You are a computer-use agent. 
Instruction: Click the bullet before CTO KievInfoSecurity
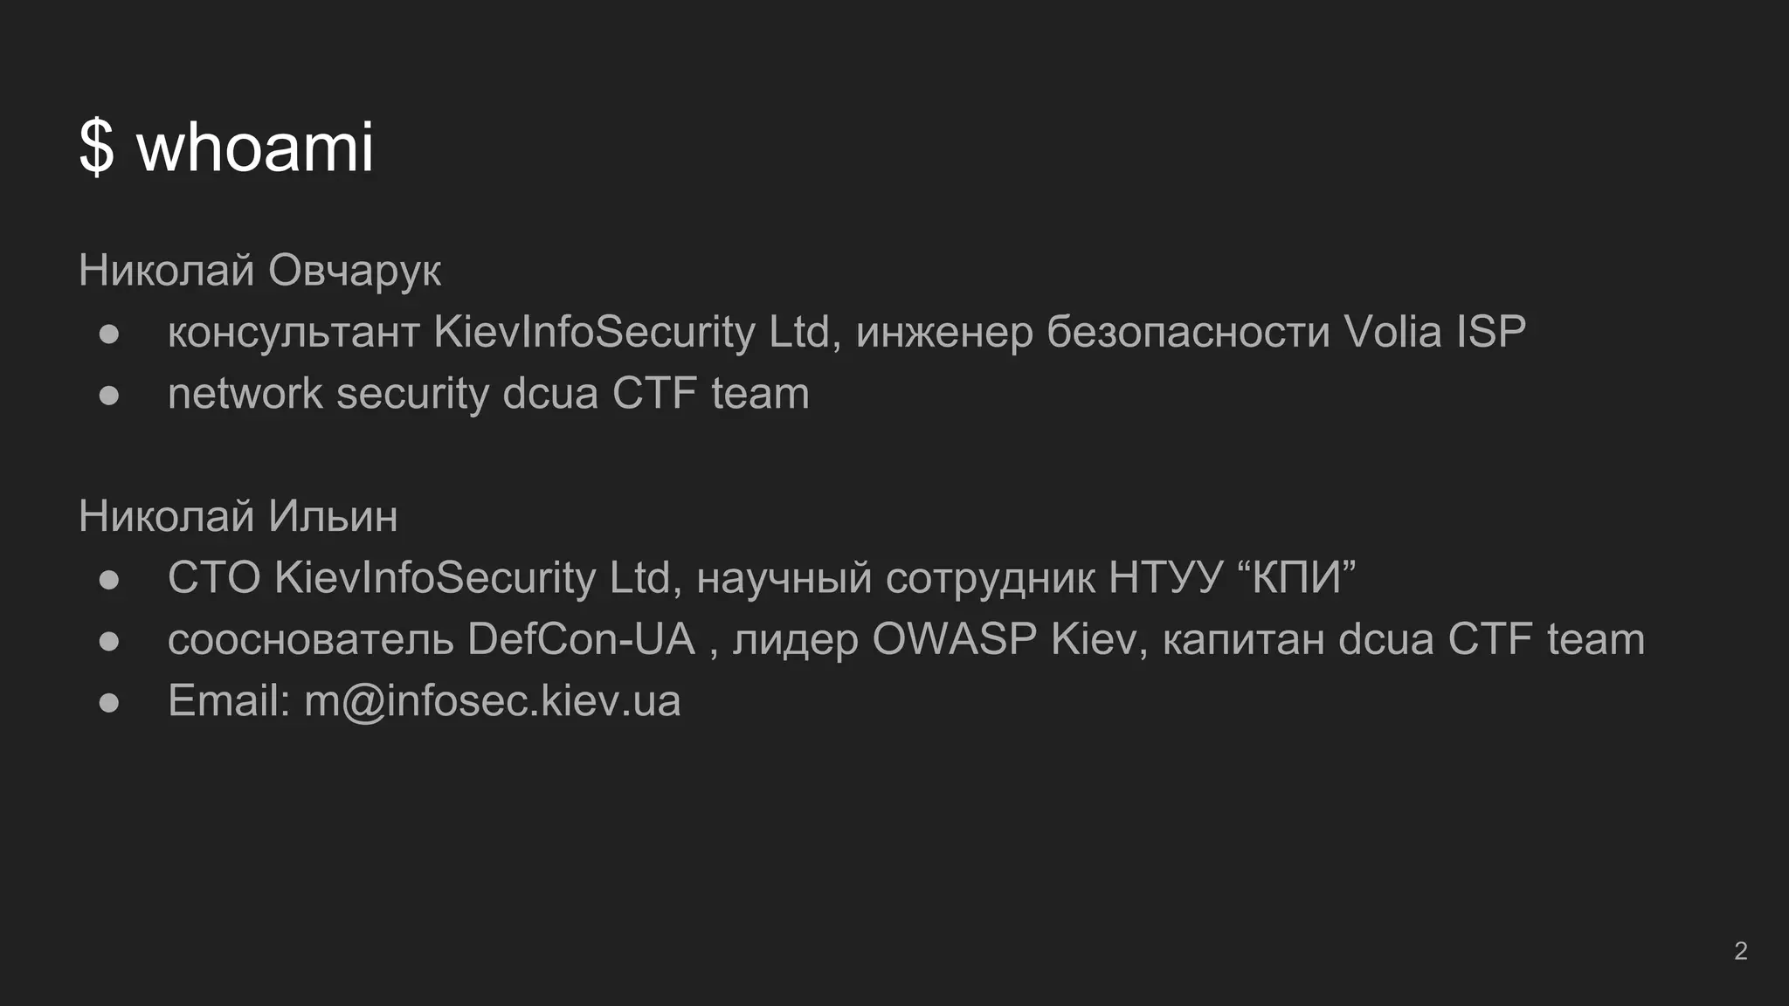(x=109, y=580)
